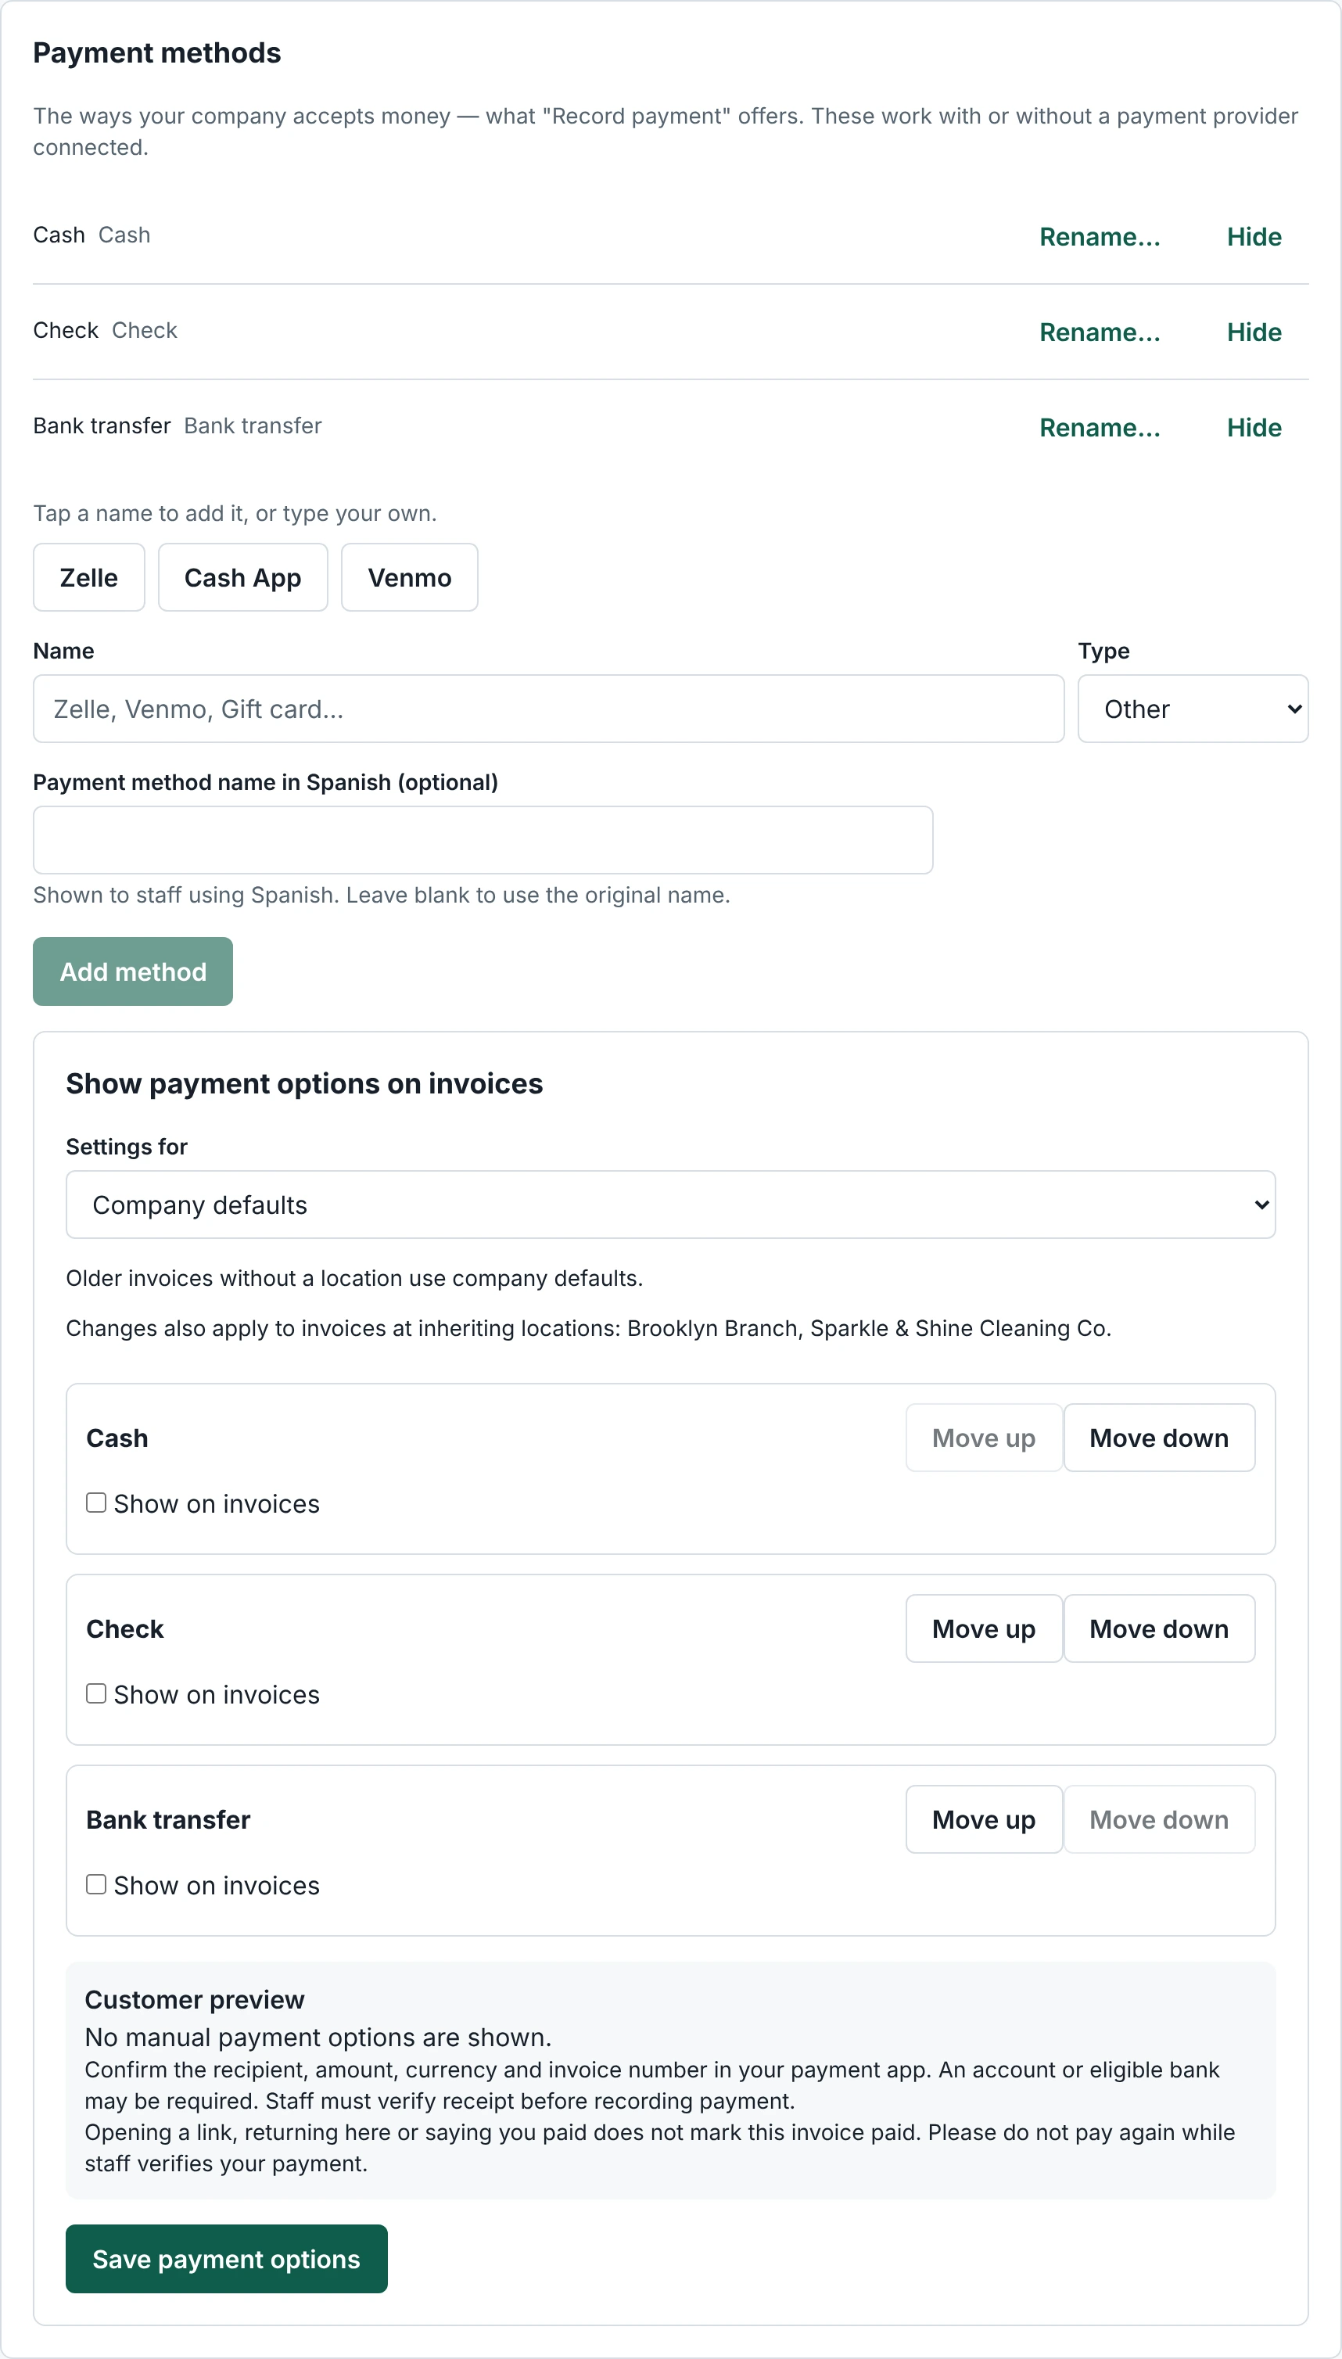Click the Customer preview heading
The width and height of the screenshot is (1342, 2359).
click(195, 1999)
